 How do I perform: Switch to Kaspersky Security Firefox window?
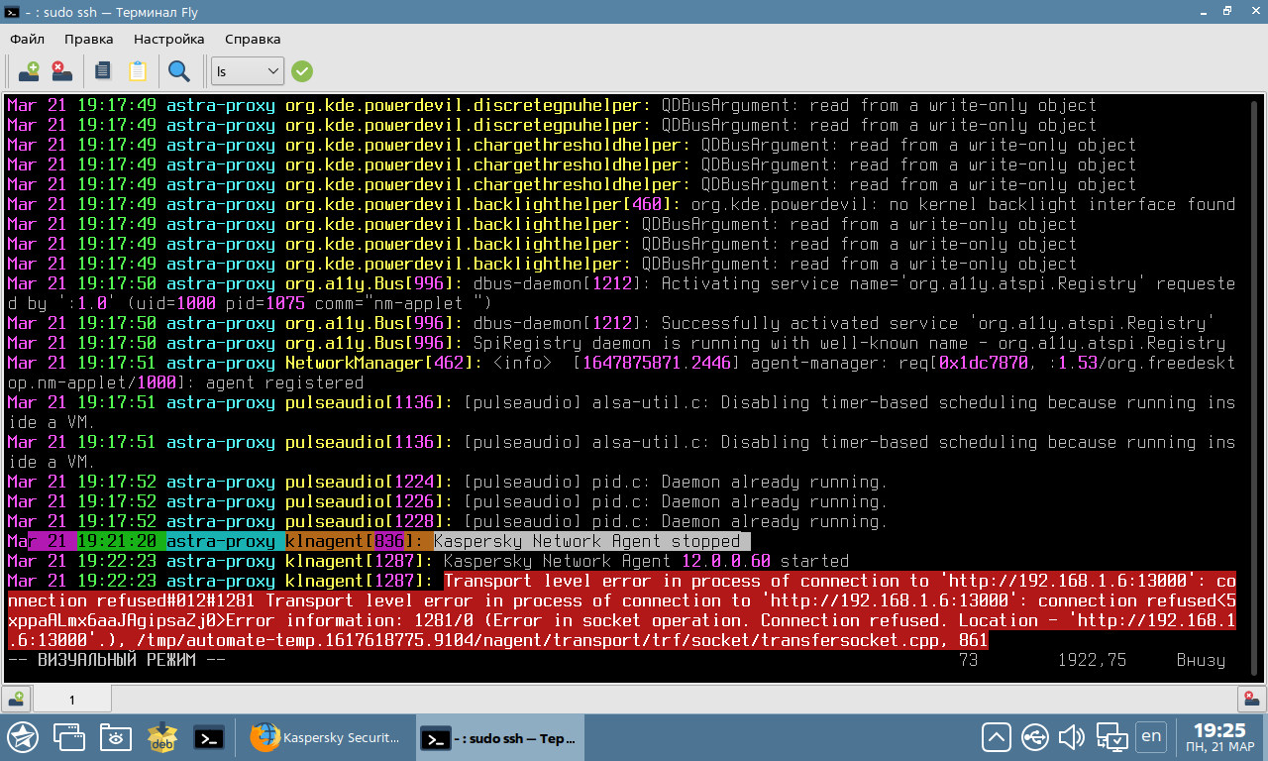326,737
